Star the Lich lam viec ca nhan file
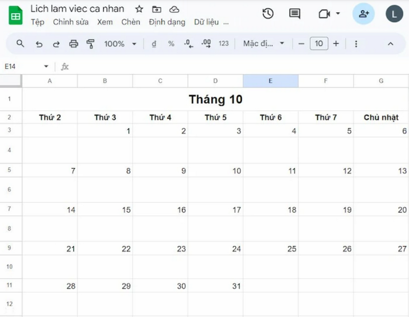 pos(138,9)
